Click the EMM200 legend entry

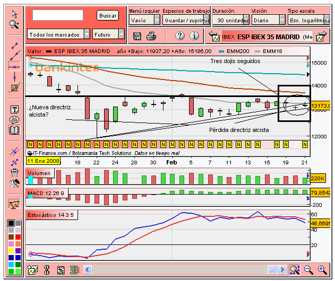coord(234,51)
